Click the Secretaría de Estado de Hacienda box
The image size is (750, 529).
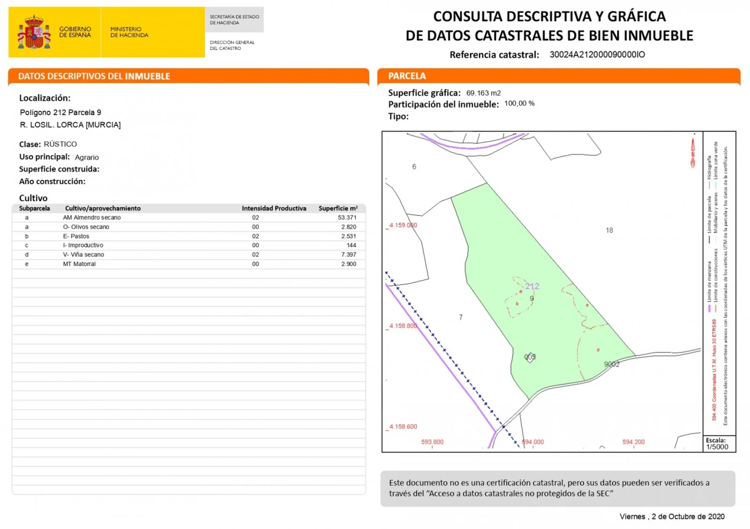tap(235, 20)
